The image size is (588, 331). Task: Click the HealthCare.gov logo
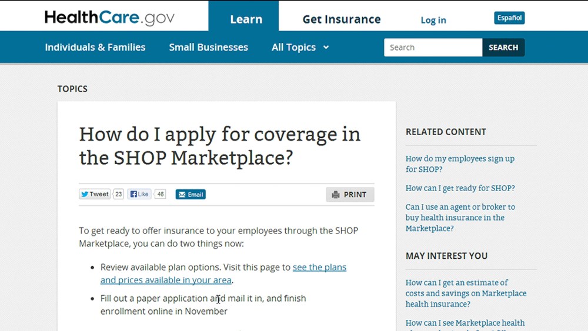coord(109,18)
